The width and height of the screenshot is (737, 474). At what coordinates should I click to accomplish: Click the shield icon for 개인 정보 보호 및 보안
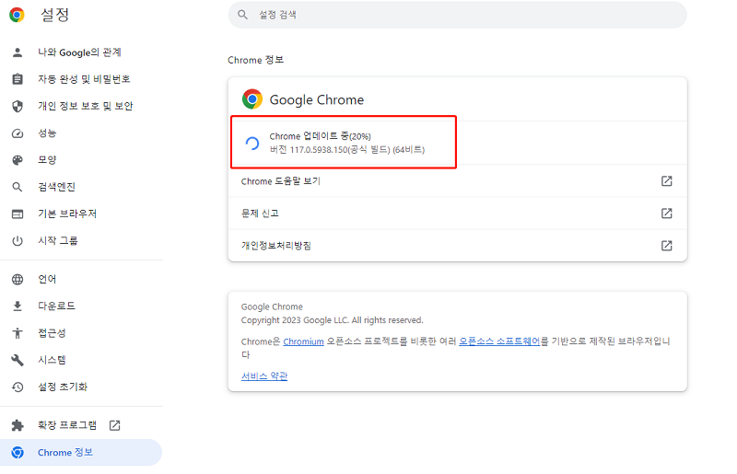coord(17,106)
